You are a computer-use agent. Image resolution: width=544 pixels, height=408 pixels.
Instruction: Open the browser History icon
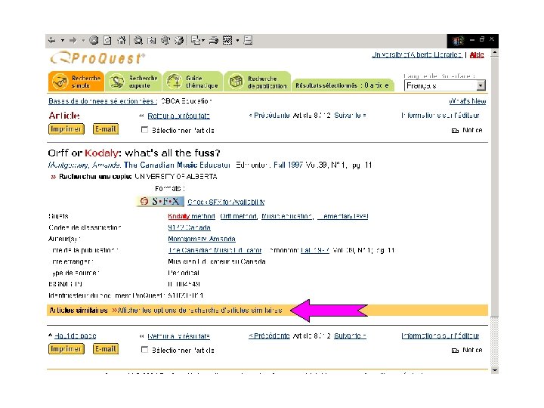178,41
